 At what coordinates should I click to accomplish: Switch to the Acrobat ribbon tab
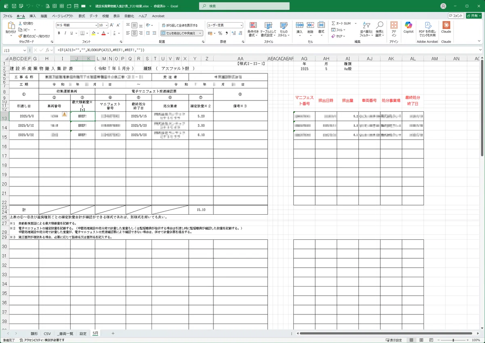(158, 16)
